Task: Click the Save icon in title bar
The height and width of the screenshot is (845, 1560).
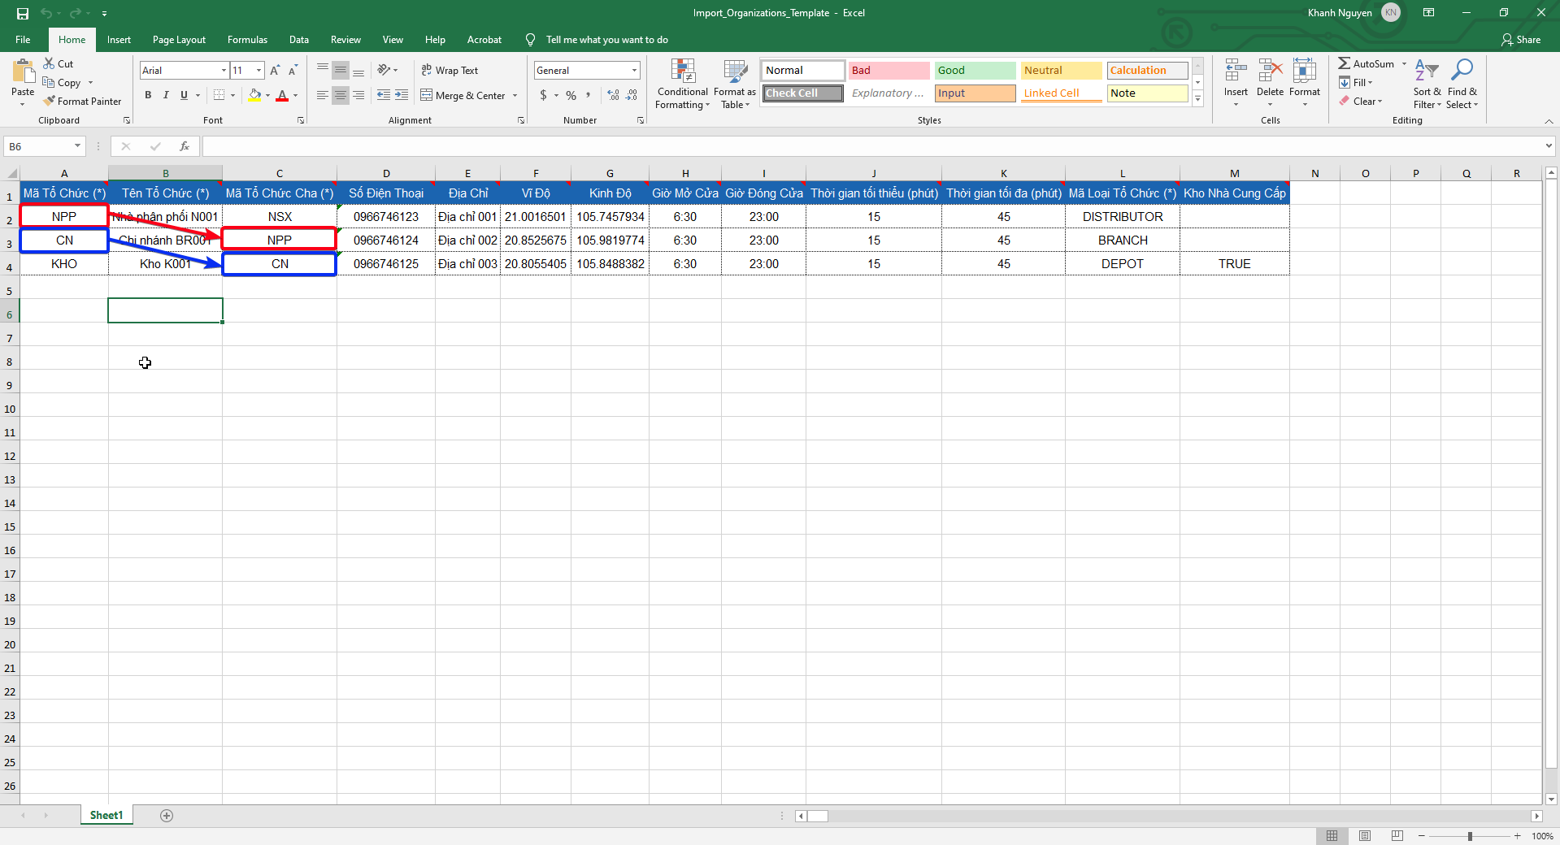Action: [23, 13]
